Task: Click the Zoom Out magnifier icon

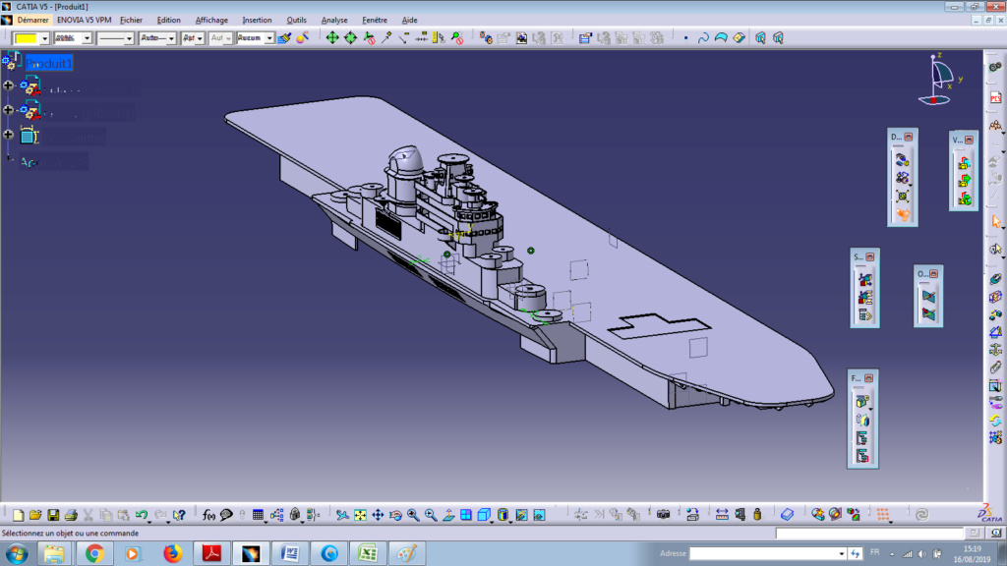Action: click(431, 515)
